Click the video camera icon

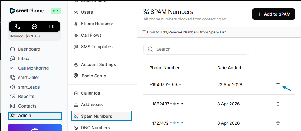52,27
